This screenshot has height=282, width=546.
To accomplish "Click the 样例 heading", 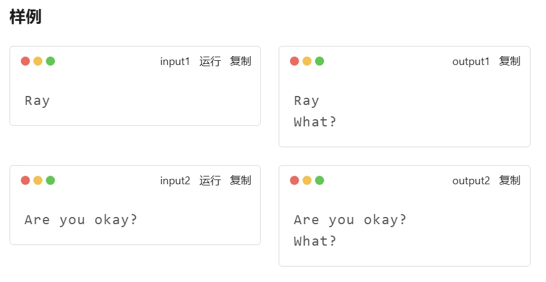I will 26,17.
